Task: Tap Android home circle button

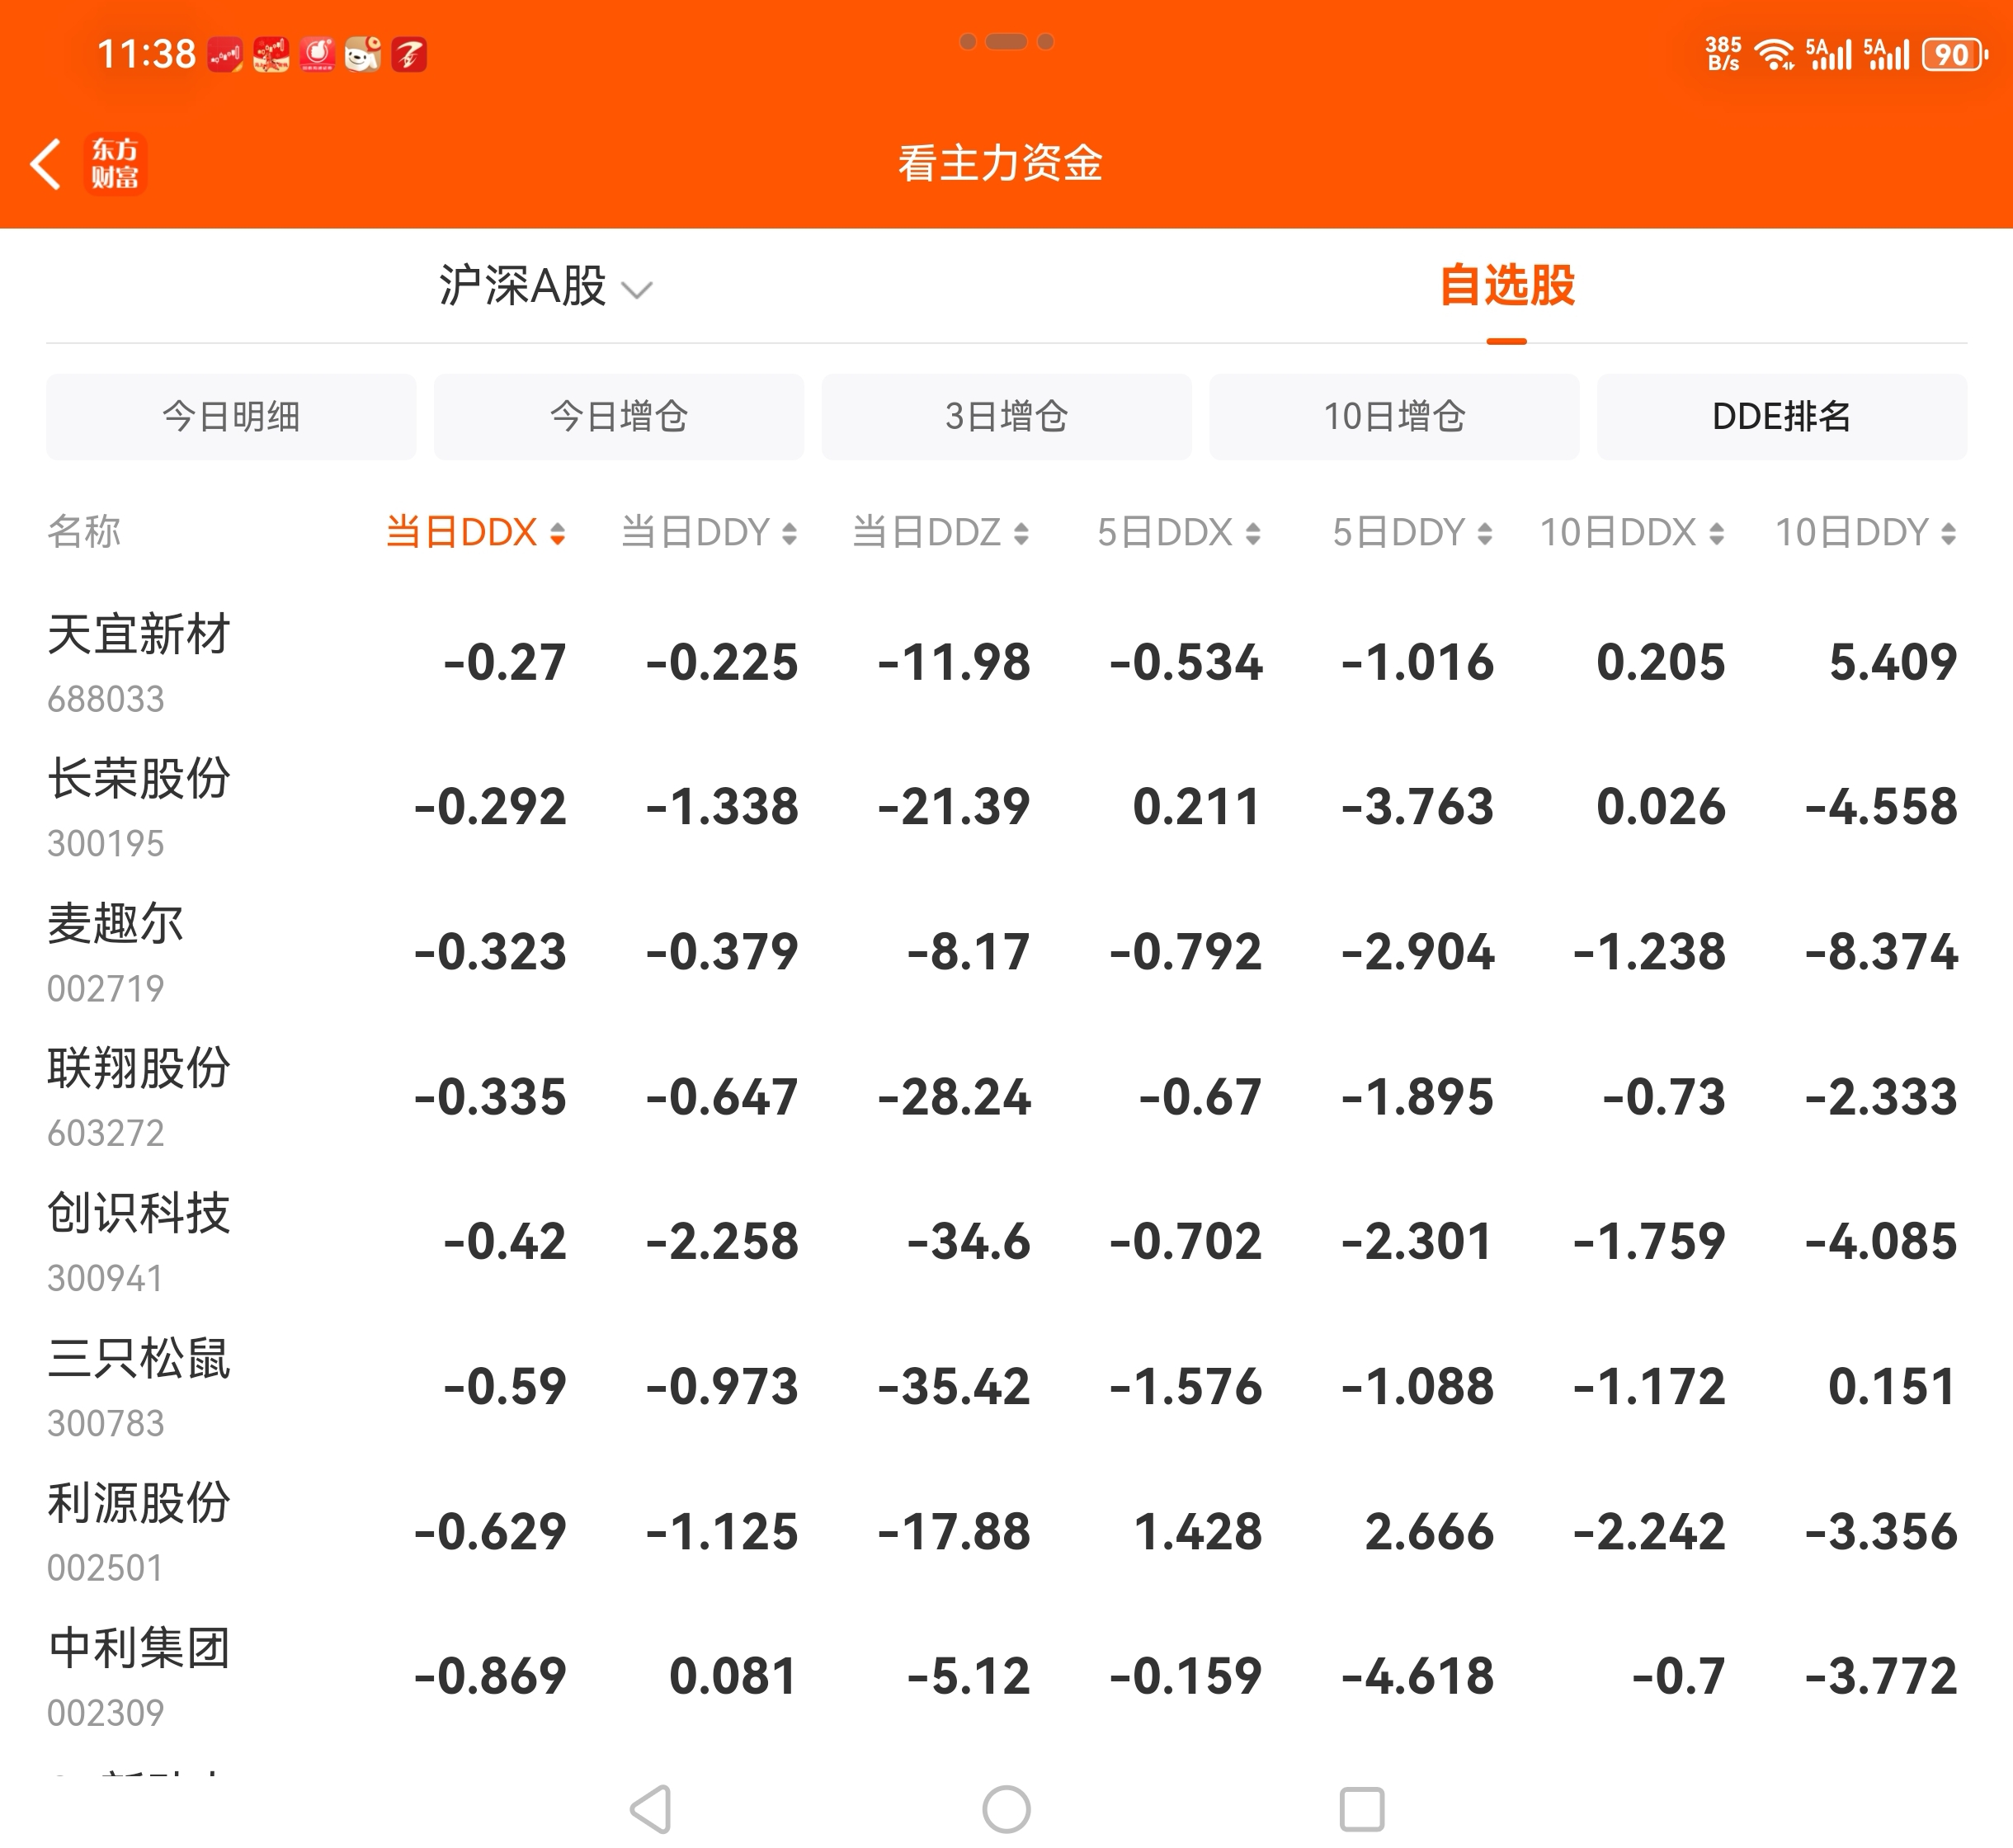Action: pos(1006,1808)
